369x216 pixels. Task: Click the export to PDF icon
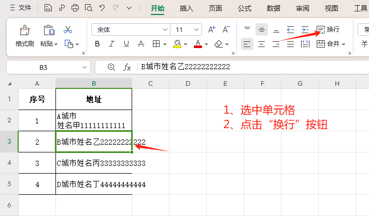pos(62,8)
